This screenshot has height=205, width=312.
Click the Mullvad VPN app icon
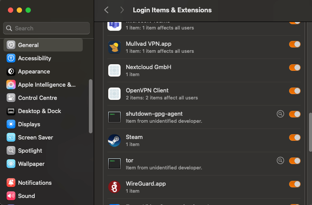pyautogui.click(x=114, y=48)
